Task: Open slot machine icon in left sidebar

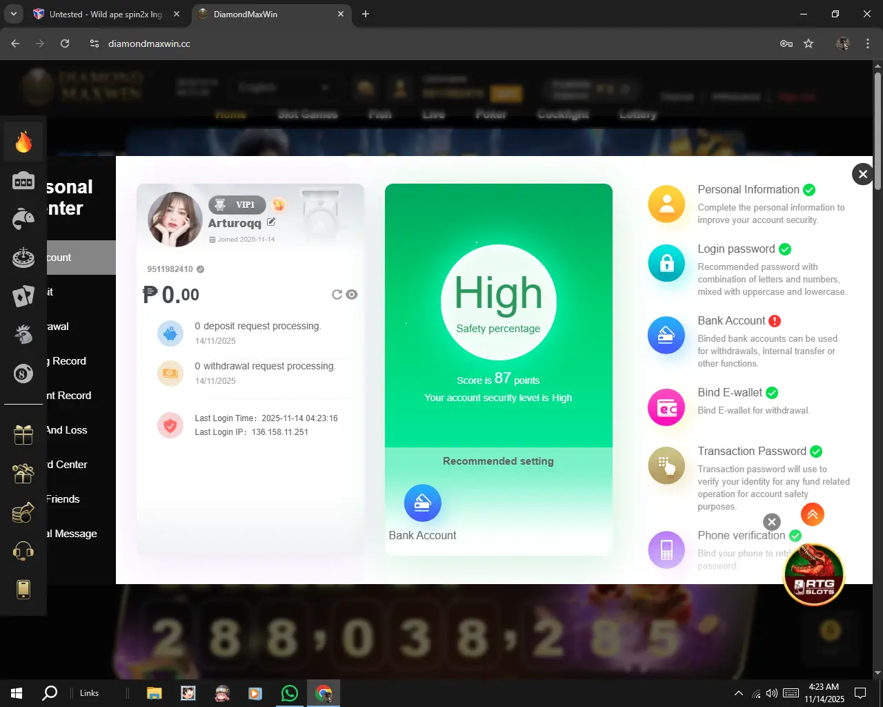Action: [x=23, y=181]
